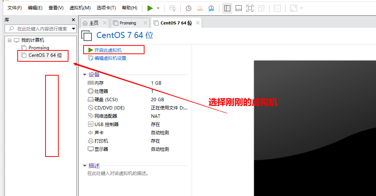Click 自动检测 value in the 显示器 row
Image resolution: width=376 pixels, height=196 pixels.
(160, 149)
